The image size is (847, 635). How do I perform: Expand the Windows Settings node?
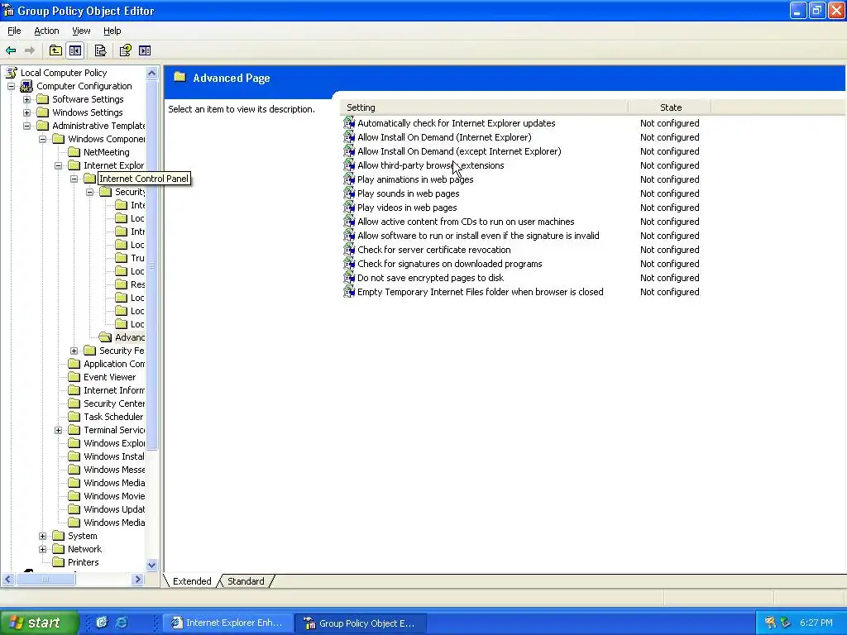(x=26, y=112)
